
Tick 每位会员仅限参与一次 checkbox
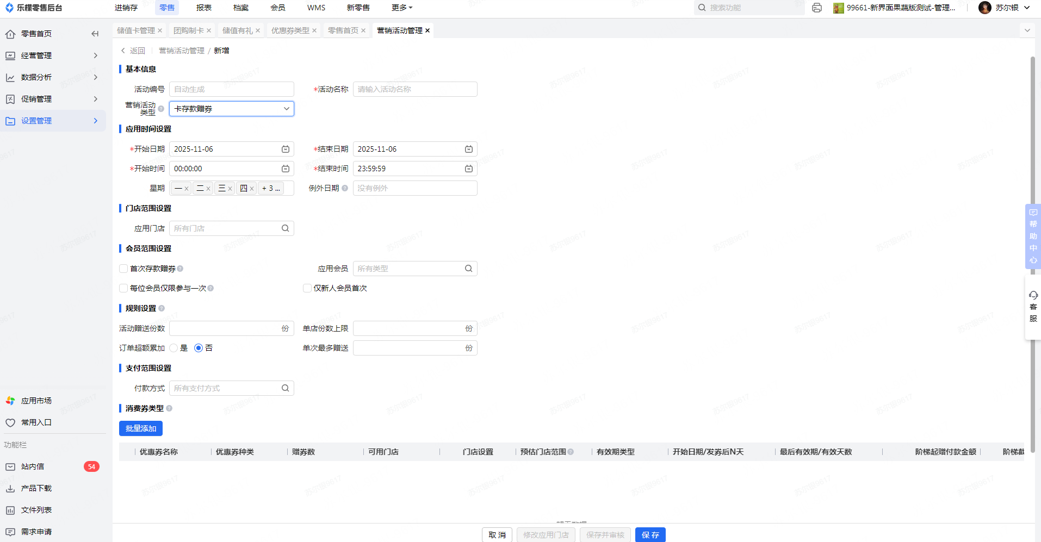pos(123,288)
